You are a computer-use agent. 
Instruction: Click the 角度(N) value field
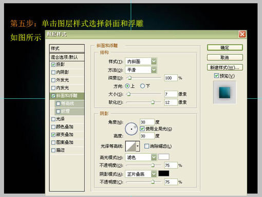tap(147, 122)
